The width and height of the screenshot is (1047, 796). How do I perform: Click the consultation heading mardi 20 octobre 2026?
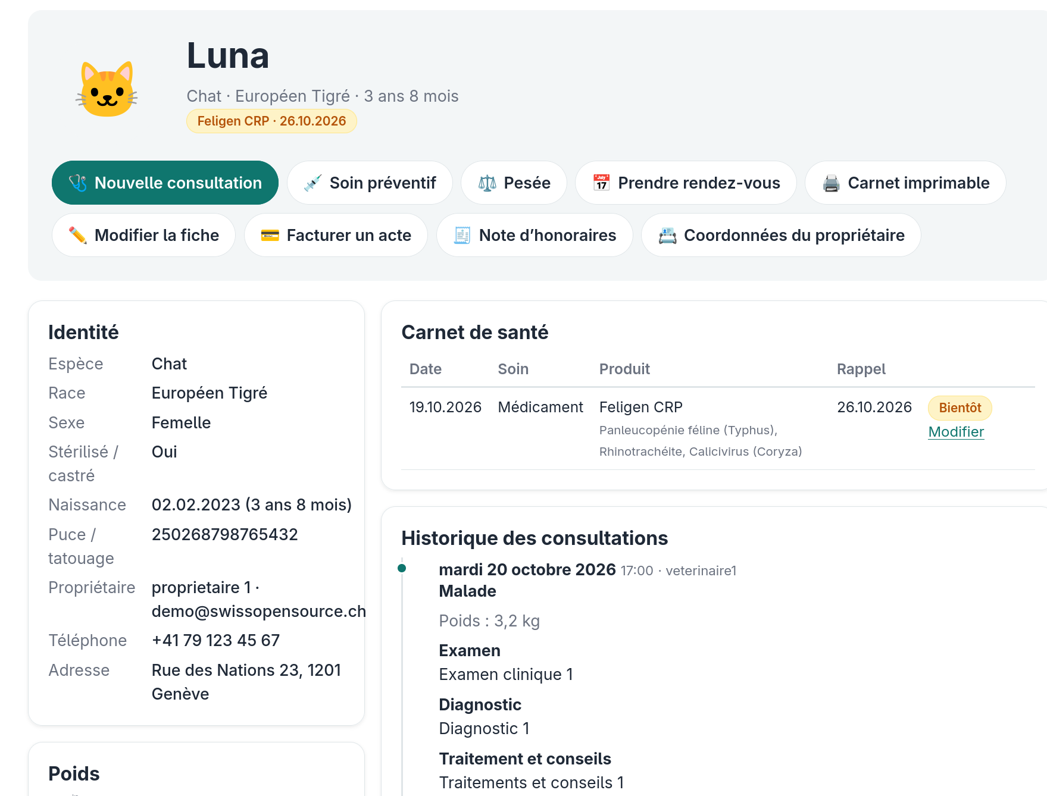click(x=527, y=570)
